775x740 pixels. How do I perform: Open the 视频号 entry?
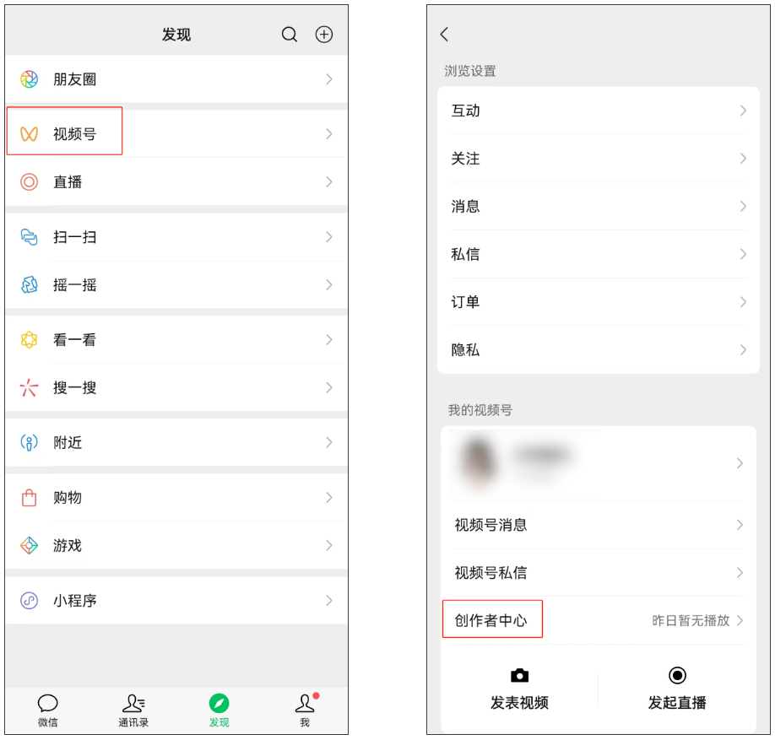(x=176, y=134)
